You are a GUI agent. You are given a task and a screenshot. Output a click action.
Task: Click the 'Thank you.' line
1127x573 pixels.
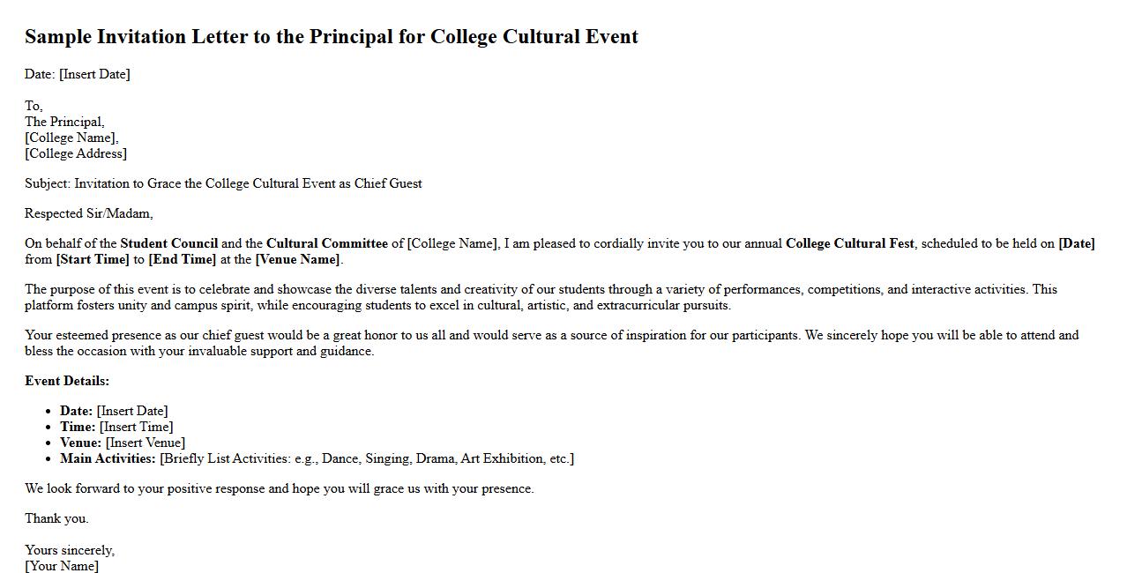click(x=56, y=518)
